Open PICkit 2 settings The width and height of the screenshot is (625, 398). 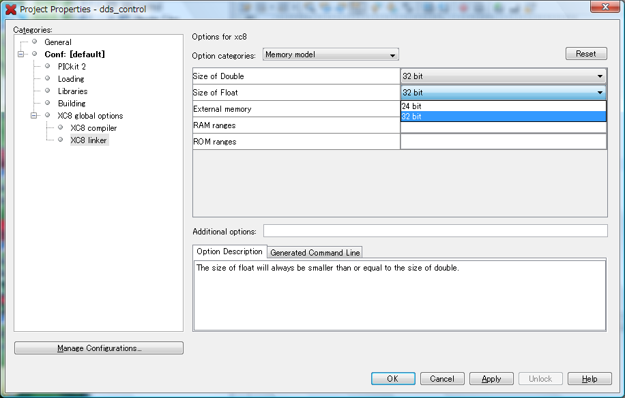coord(72,67)
